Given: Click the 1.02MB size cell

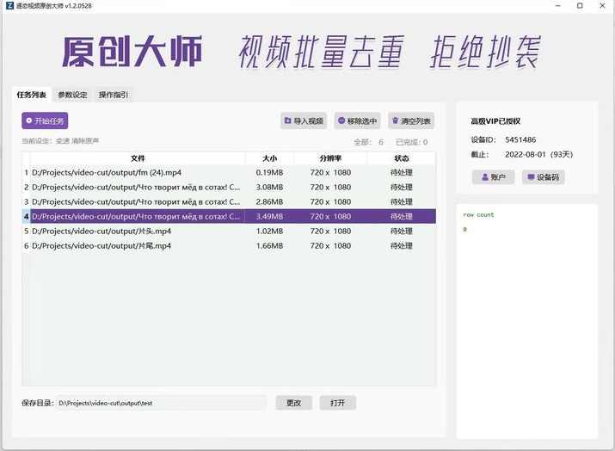Looking at the screenshot, I should click(x=269, y=231).
